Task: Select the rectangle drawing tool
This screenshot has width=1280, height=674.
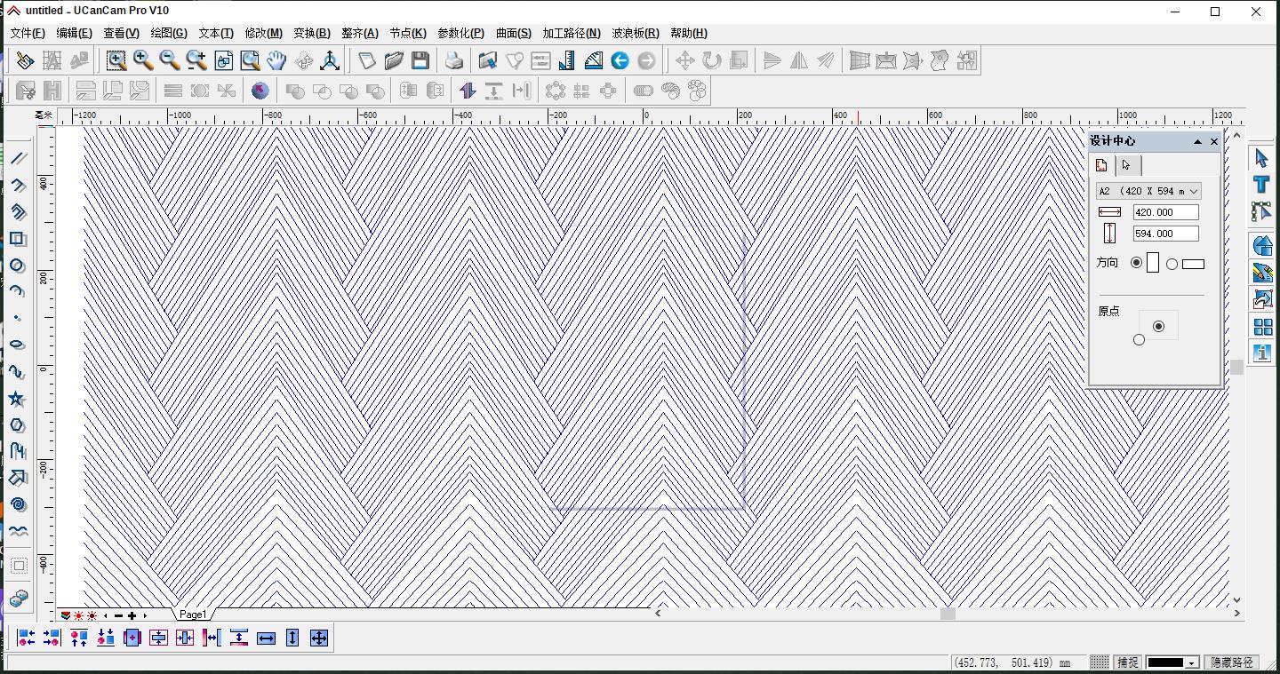Action: (x=18, y=239)
